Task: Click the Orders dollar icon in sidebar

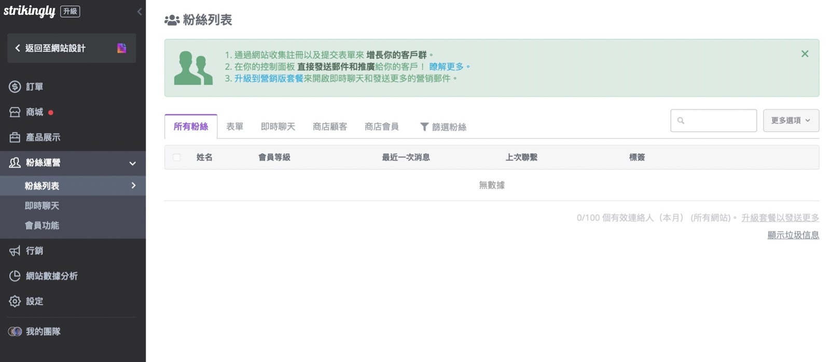Action: (15, 86)
